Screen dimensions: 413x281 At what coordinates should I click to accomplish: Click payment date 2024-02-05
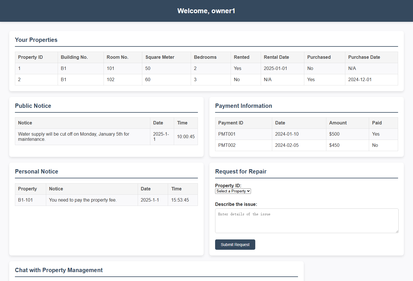[x=299, y=145]
